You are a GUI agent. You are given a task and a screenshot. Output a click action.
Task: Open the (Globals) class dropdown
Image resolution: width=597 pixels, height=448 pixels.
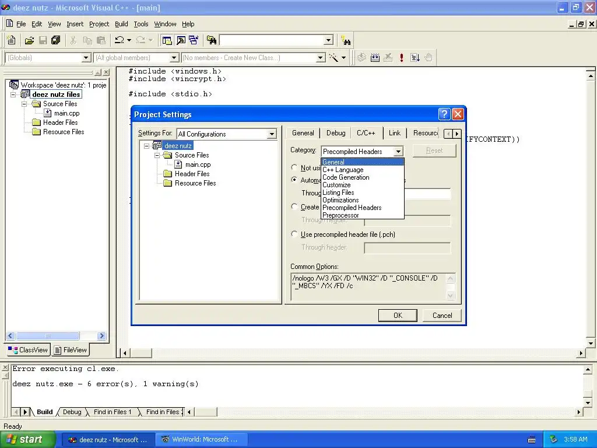coord(86,58)
